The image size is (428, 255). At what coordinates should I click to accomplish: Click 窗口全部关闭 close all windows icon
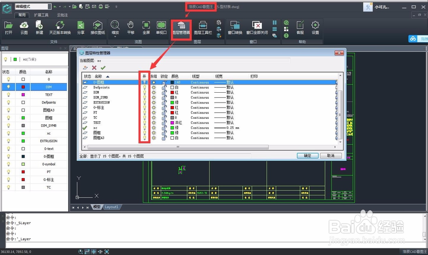[x=257, y=28]
